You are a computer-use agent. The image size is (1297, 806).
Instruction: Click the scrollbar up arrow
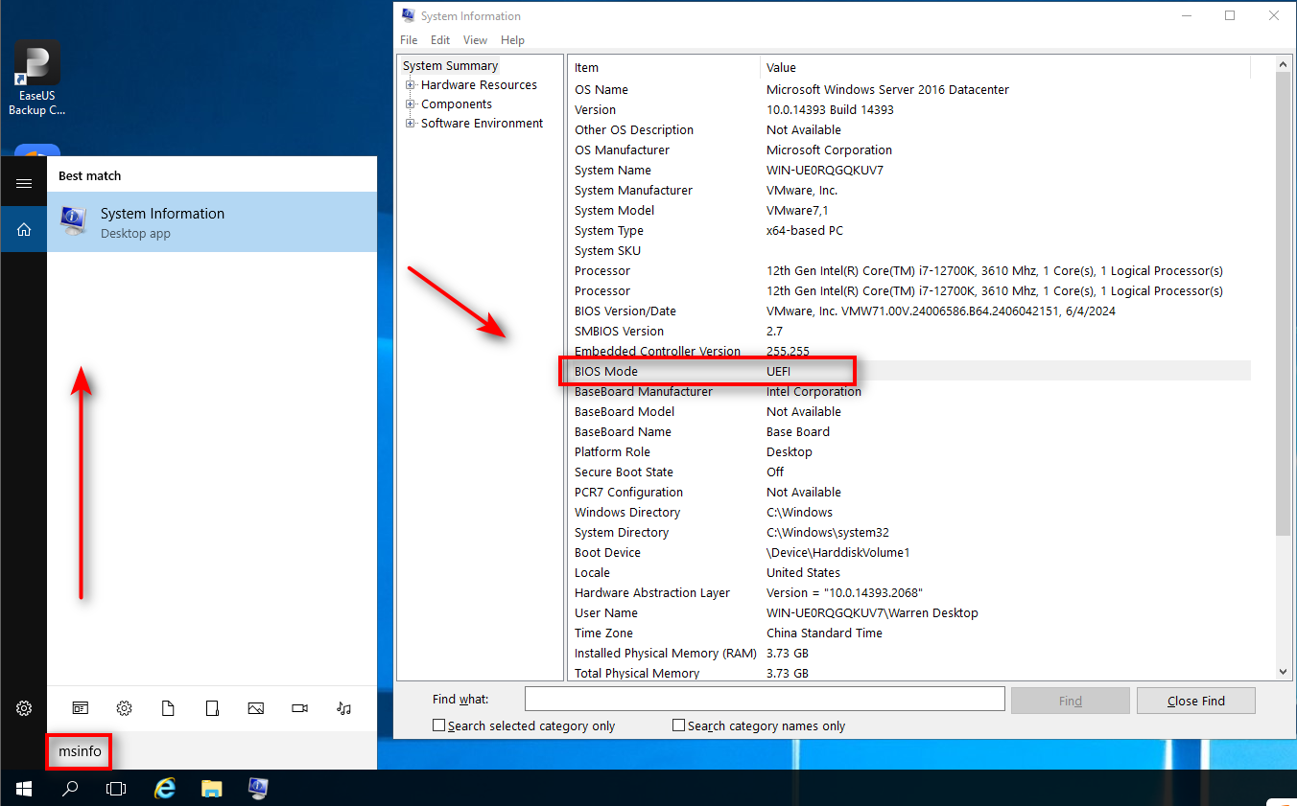point(1284,64)
